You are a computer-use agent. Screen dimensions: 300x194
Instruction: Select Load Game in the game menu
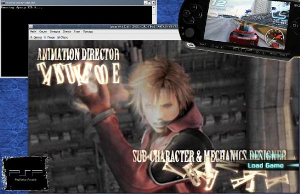[265, 165]
